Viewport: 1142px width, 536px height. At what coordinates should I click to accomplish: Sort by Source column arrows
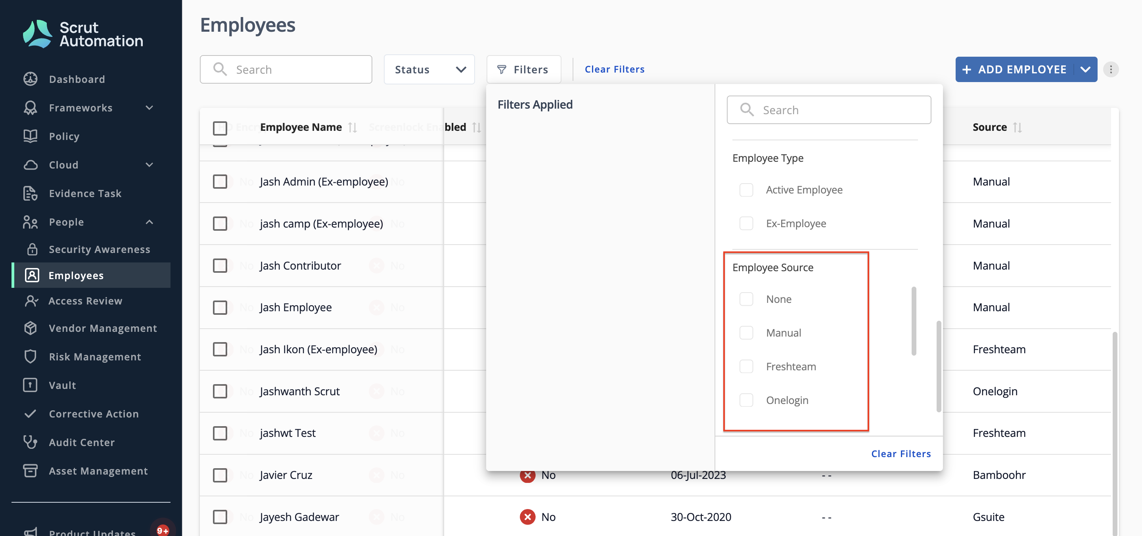coord(1017,128)
